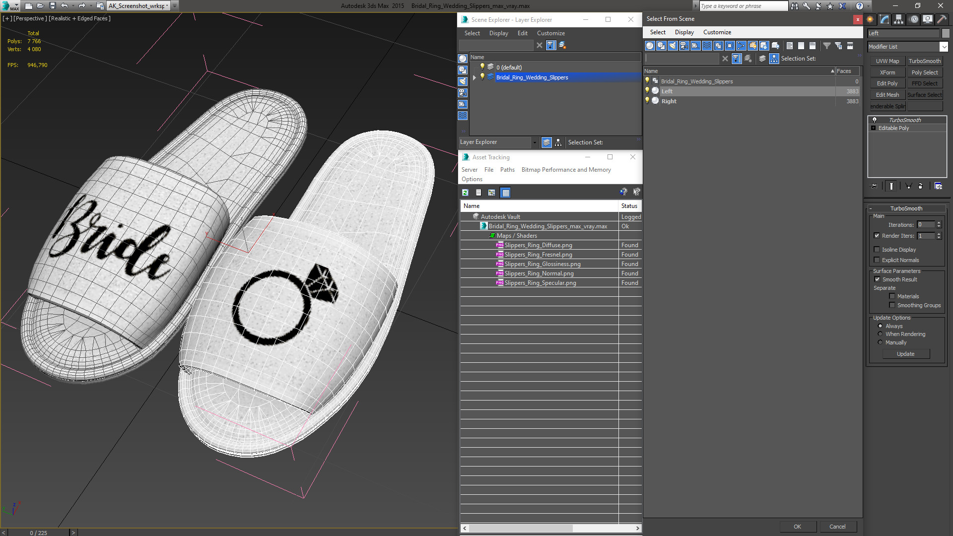
Task: Open Display menu in Select From Scene
Action: [684, 32]
